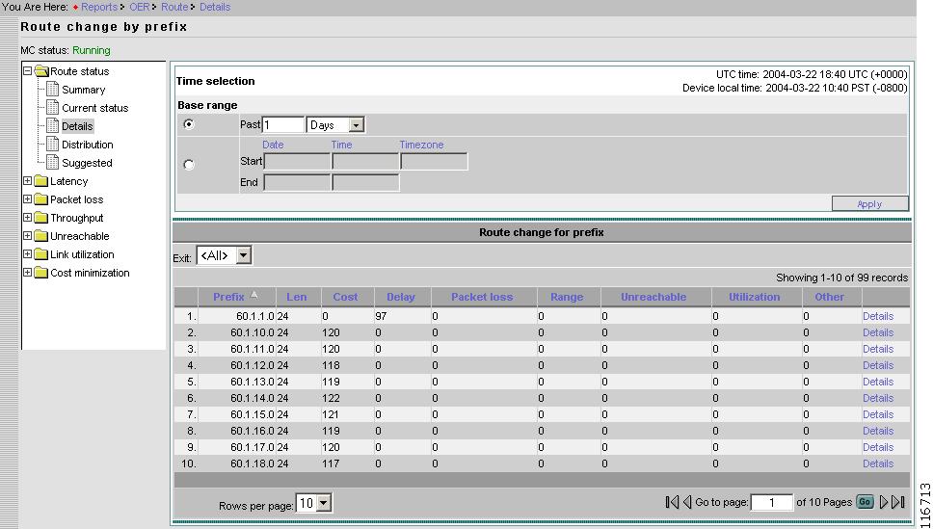Image resolution: width=933 pixels, height=529 pixels.
Task: Open Current status in the tree
Action: pos(94,108)
